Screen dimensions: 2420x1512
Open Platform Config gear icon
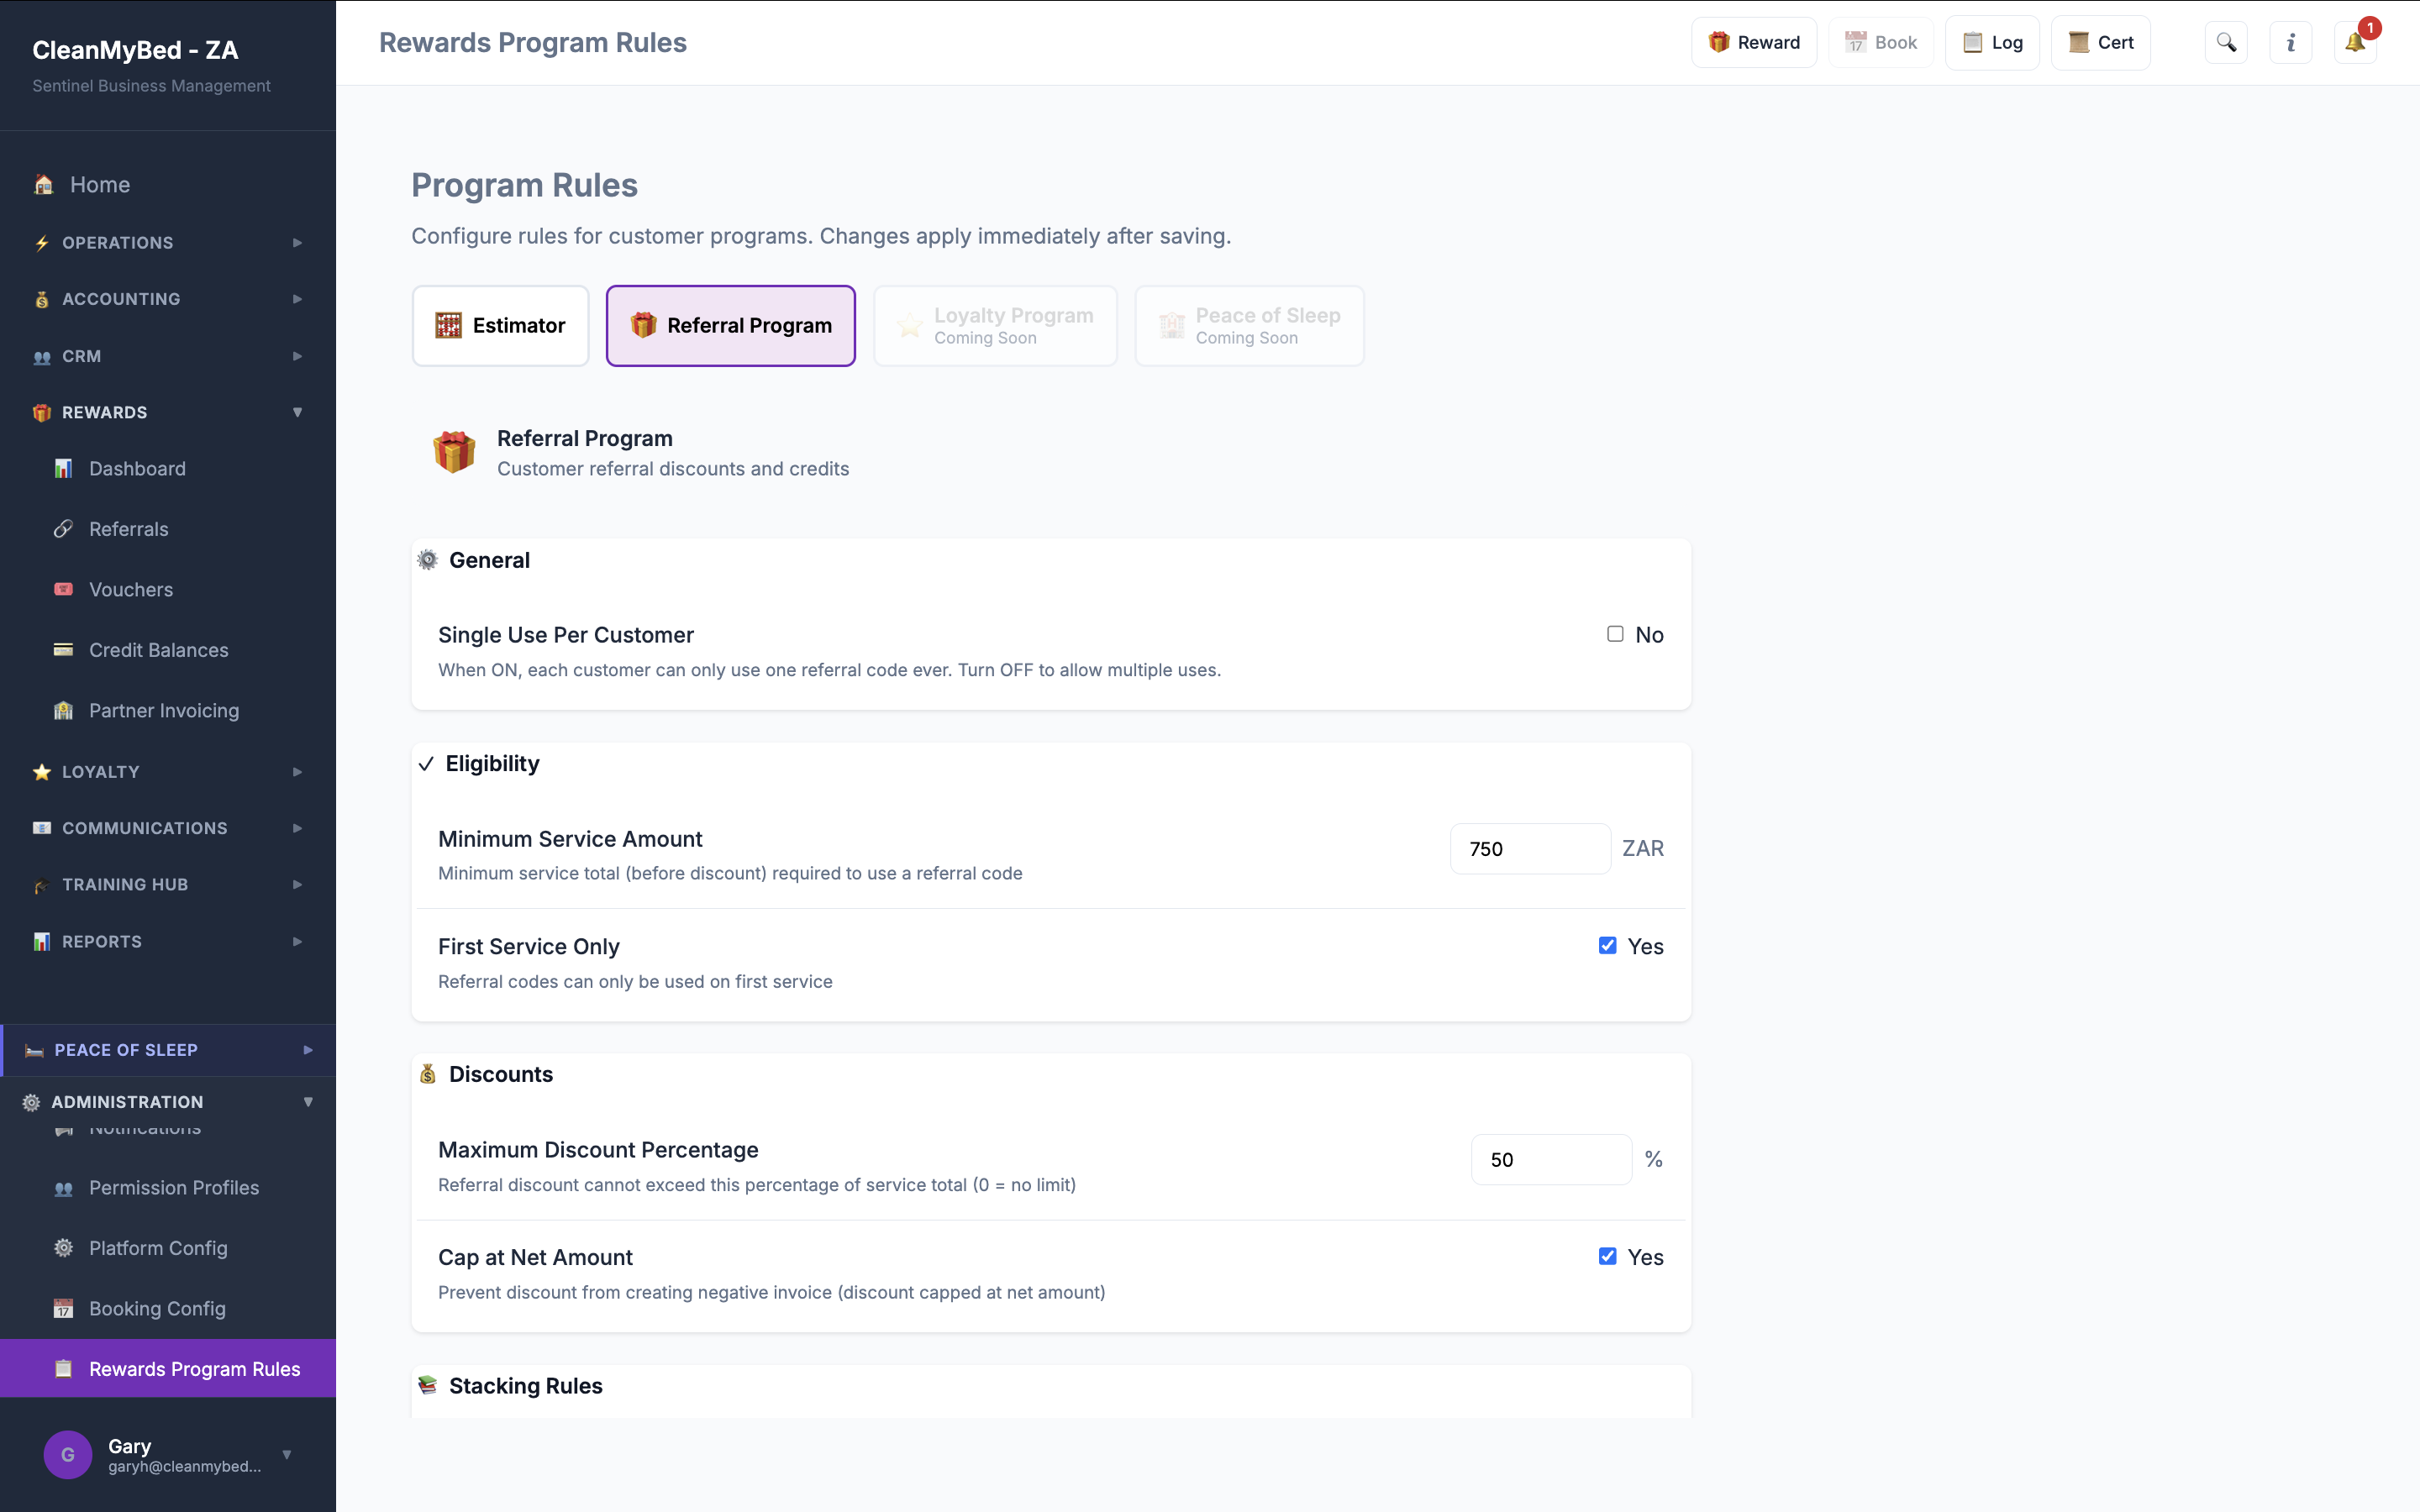63,1248
